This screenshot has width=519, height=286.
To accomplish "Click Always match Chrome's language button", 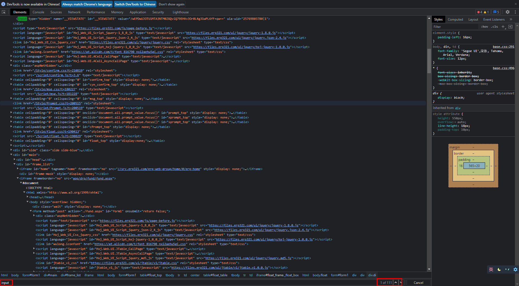I will 87,4.
